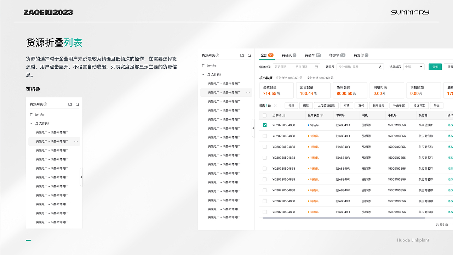Select the collapsed 文件夹1 folder beside the order table
453x255 pixels.
[x=209, y=66]
